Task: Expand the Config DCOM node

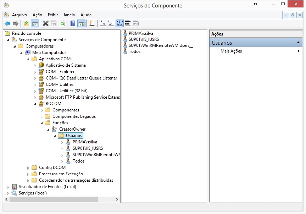Action: [28, 168]
